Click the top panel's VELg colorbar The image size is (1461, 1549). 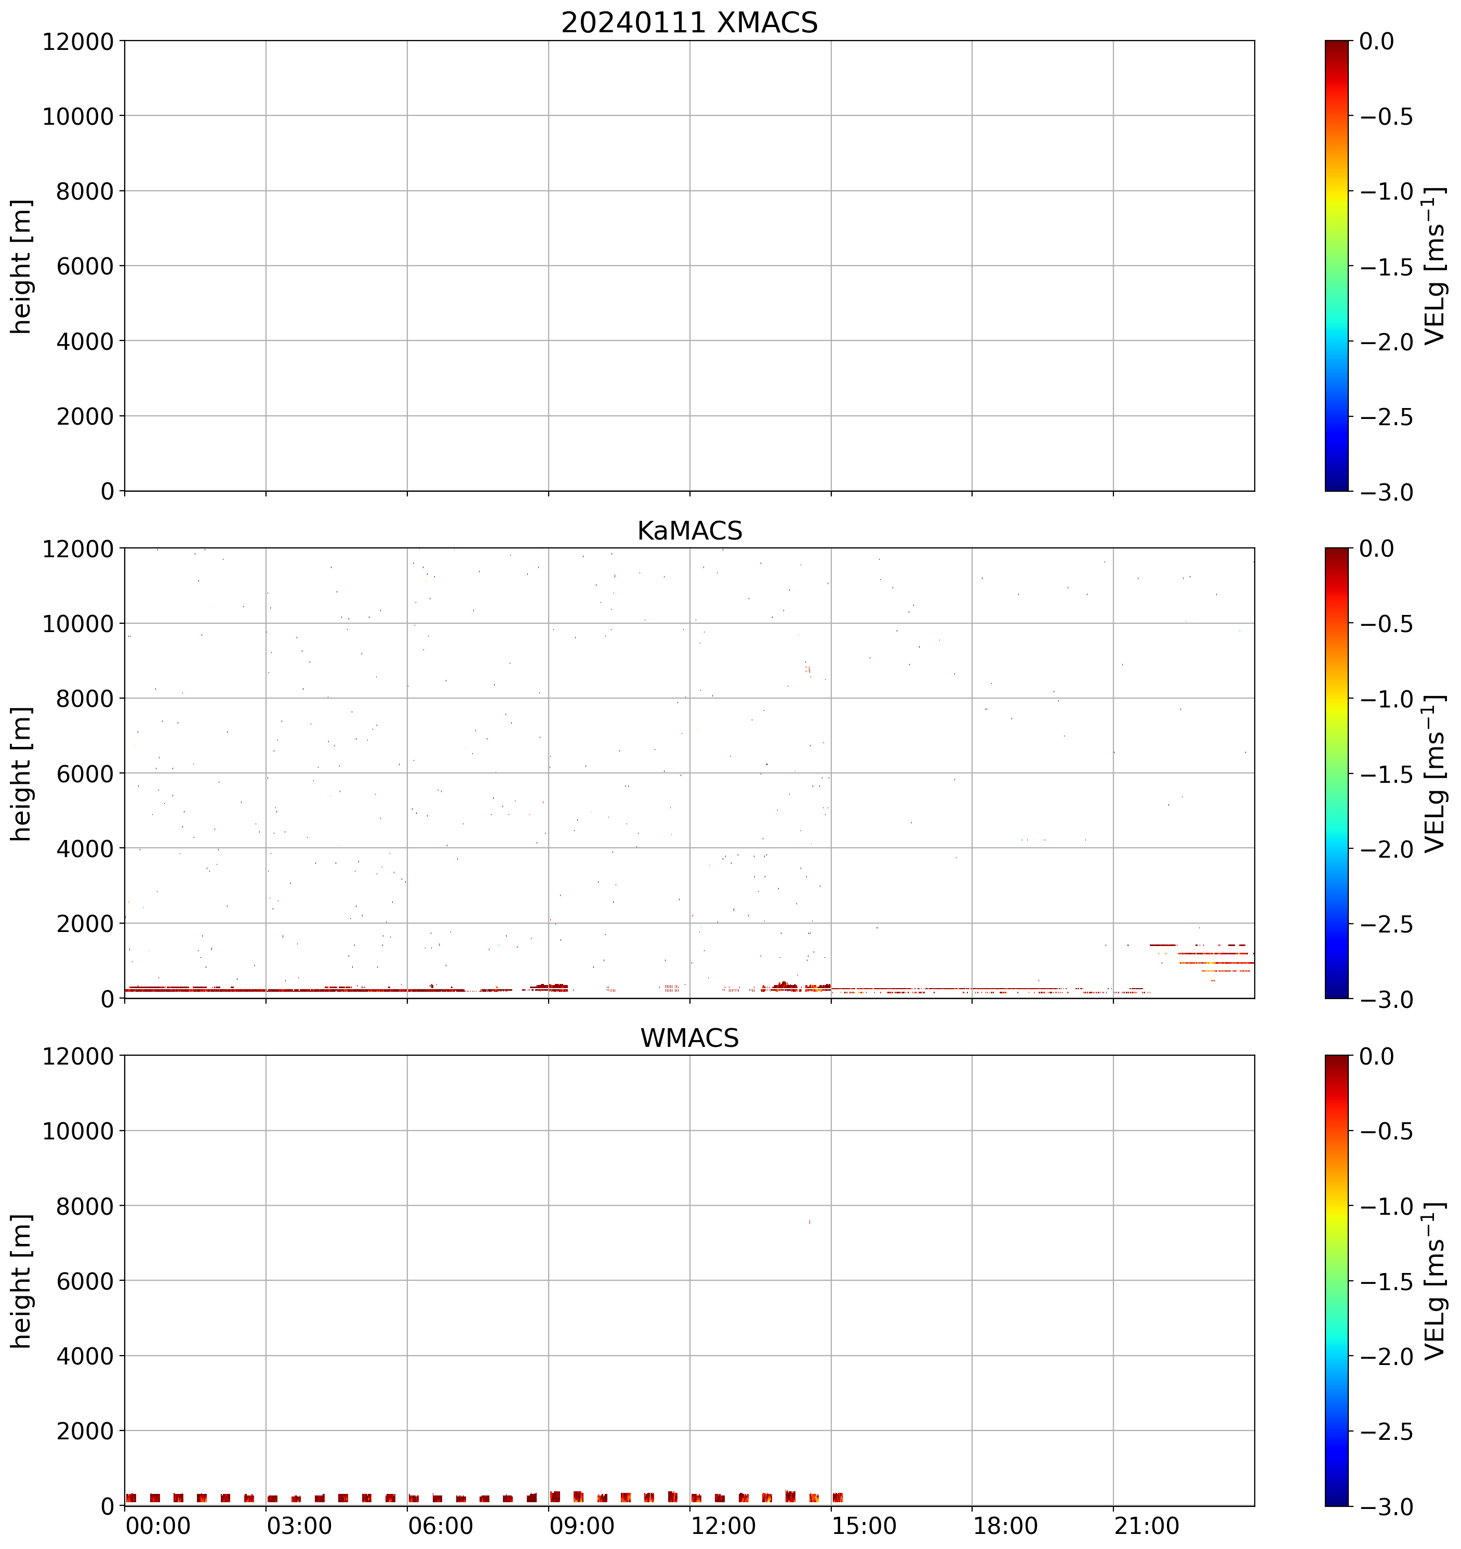(x=1336, y=266)
